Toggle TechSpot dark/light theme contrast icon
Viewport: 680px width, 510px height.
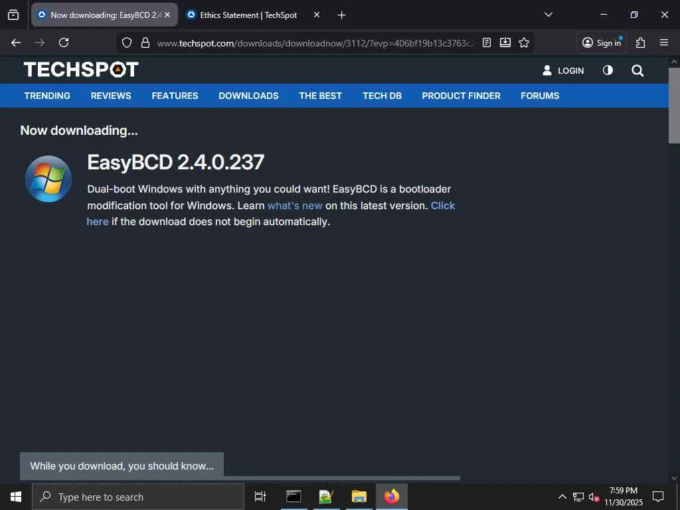click(608, 70)
